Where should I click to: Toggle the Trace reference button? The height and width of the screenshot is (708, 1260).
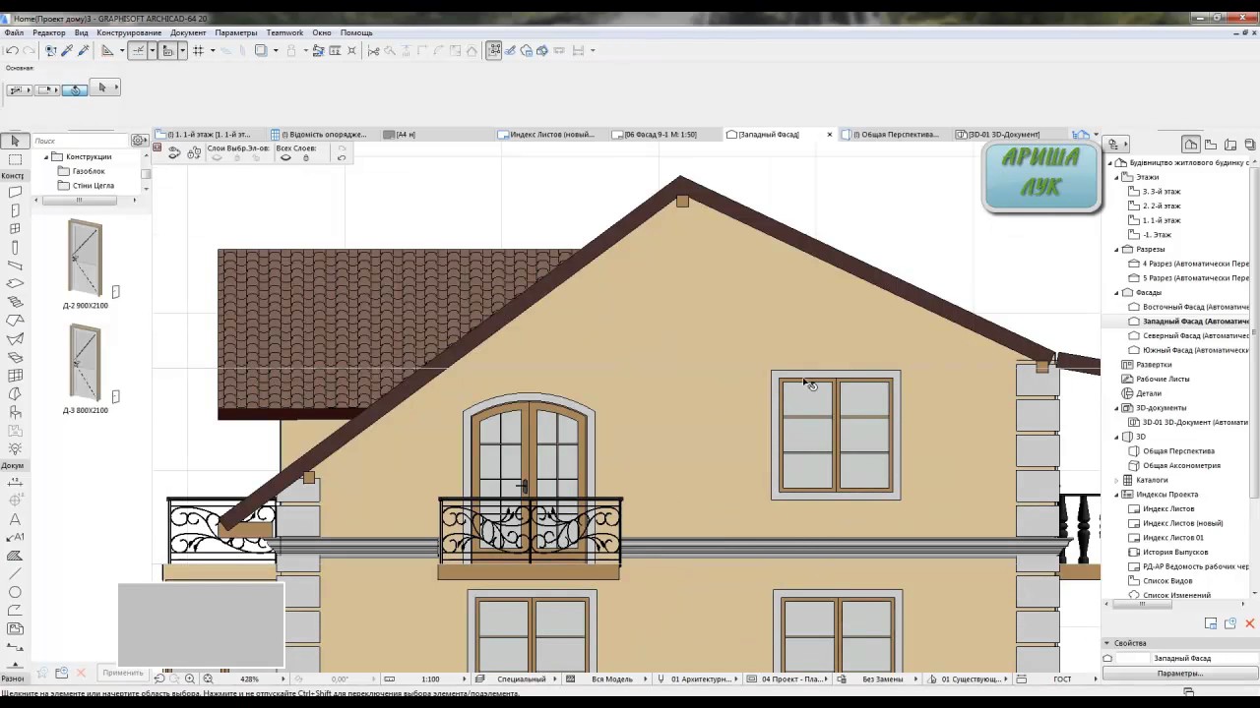pos(261,50)
